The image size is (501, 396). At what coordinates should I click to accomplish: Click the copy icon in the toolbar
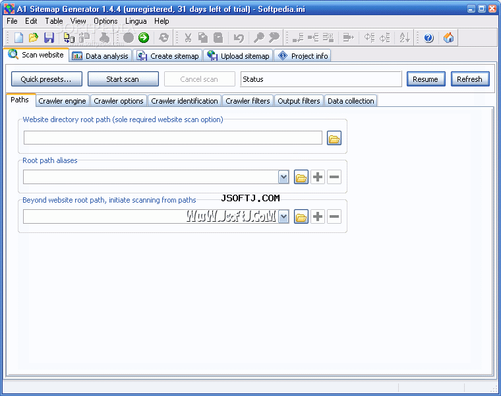point(203,38)
